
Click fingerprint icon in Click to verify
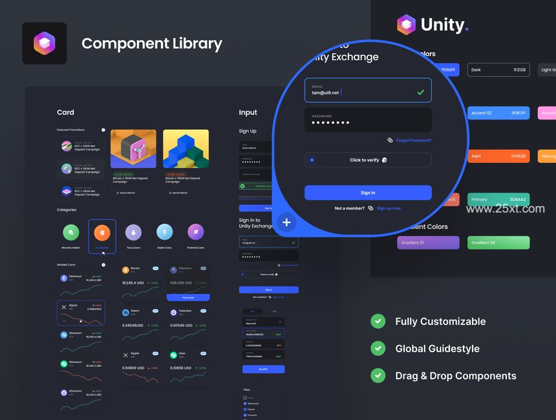point(385,160)
